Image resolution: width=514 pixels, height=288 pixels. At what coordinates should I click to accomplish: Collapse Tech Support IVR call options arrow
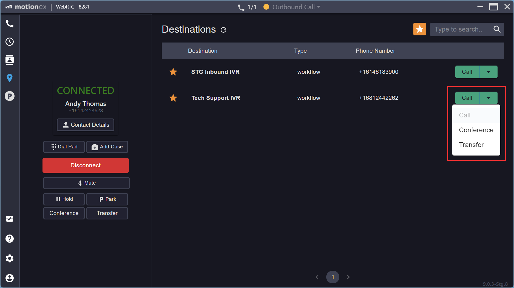(489, 98)
